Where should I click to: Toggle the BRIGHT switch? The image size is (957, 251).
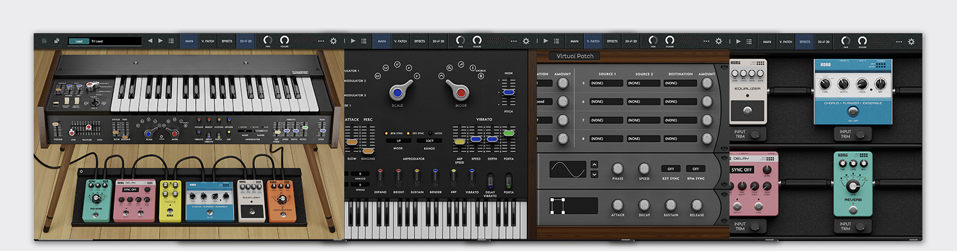pos(398,177)
